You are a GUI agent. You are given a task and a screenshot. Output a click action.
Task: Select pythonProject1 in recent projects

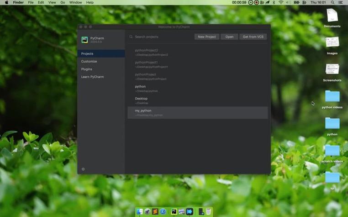pos(198,64)
